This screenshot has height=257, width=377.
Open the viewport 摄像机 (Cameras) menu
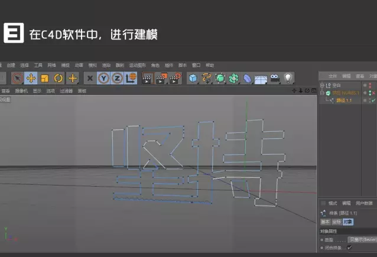(x=21, y=91)
